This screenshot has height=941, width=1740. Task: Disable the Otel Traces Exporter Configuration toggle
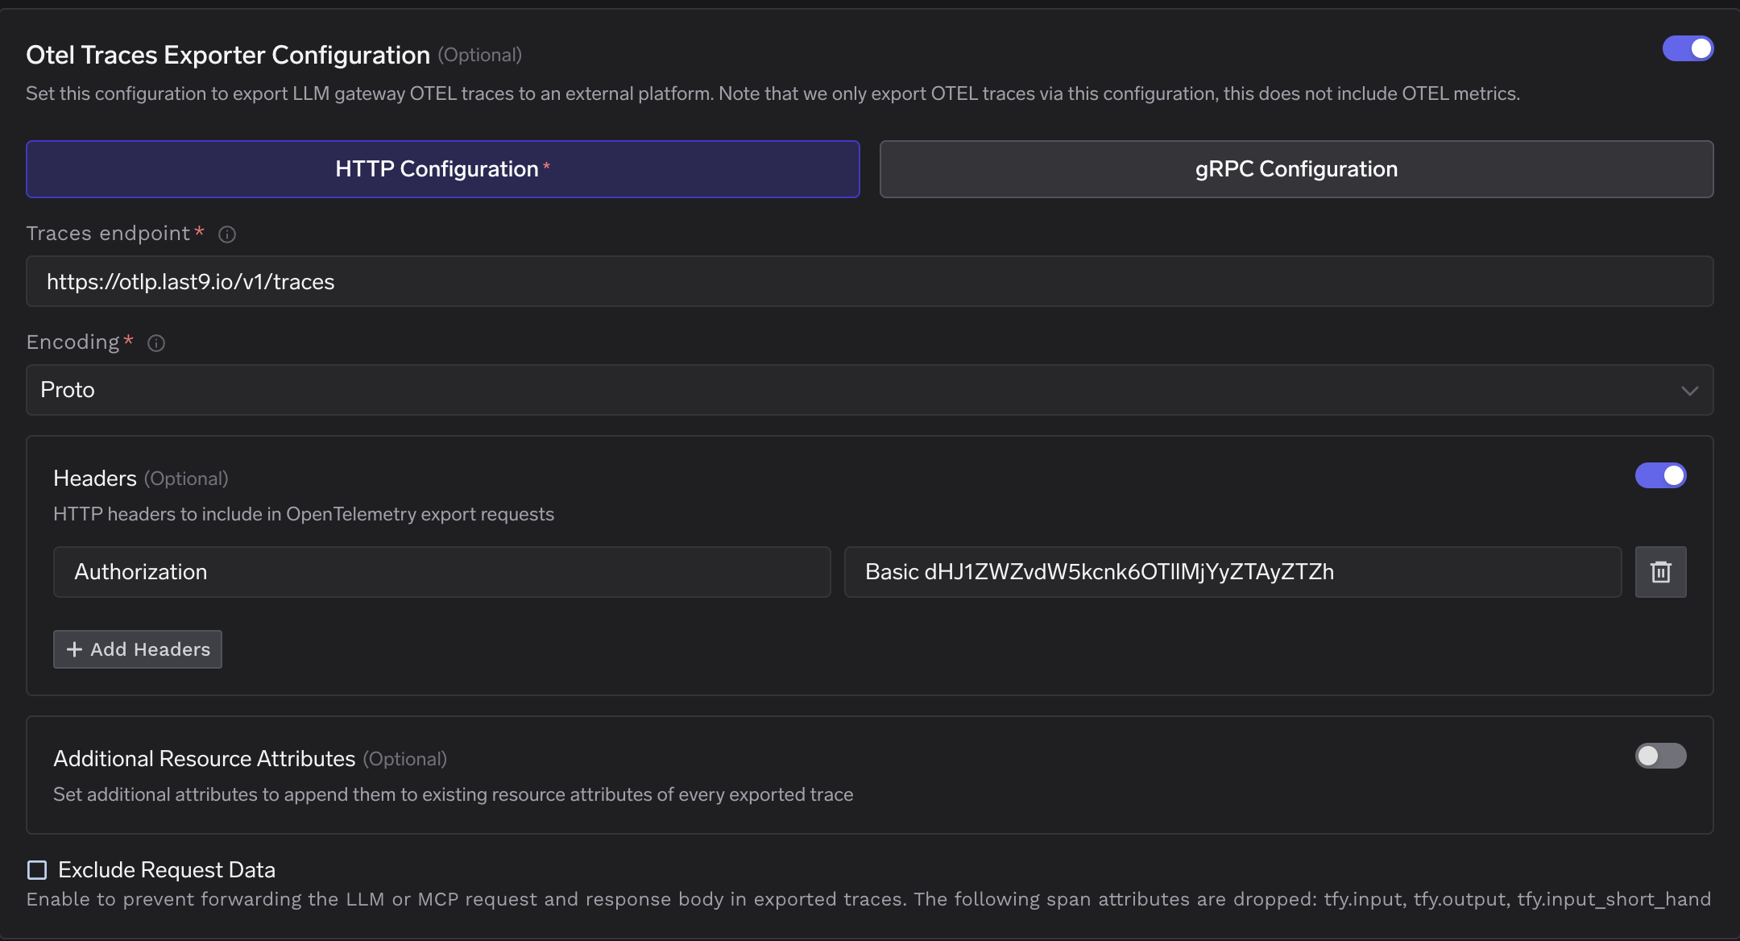pyautogui.click(x=1688, y=48)
